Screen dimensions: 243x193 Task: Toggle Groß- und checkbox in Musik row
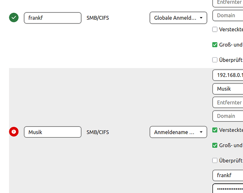pos(215,145)
